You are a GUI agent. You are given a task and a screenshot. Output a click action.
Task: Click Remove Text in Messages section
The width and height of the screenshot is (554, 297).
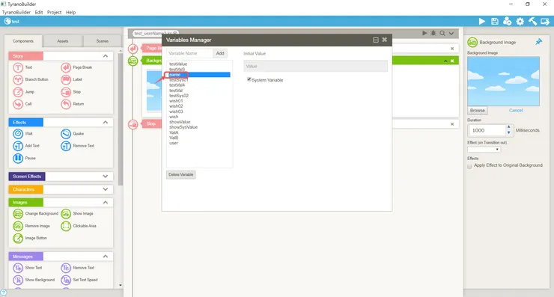(66, 268)
